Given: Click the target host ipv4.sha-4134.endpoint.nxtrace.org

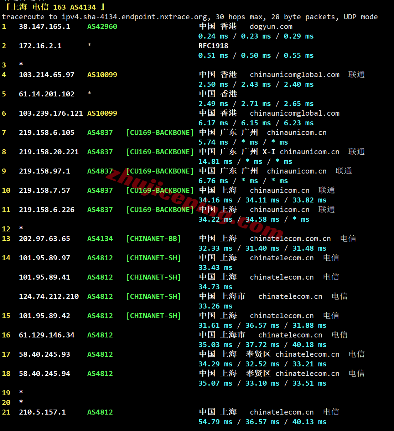Looking at the screenshot, I should click(x=134, y=17).
